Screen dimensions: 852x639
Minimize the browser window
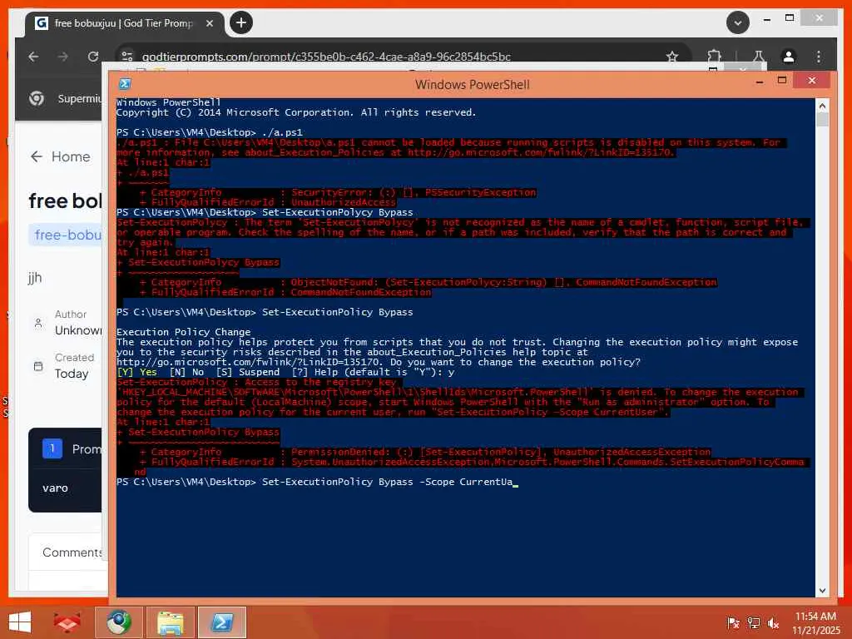click(x=766, y=20)
